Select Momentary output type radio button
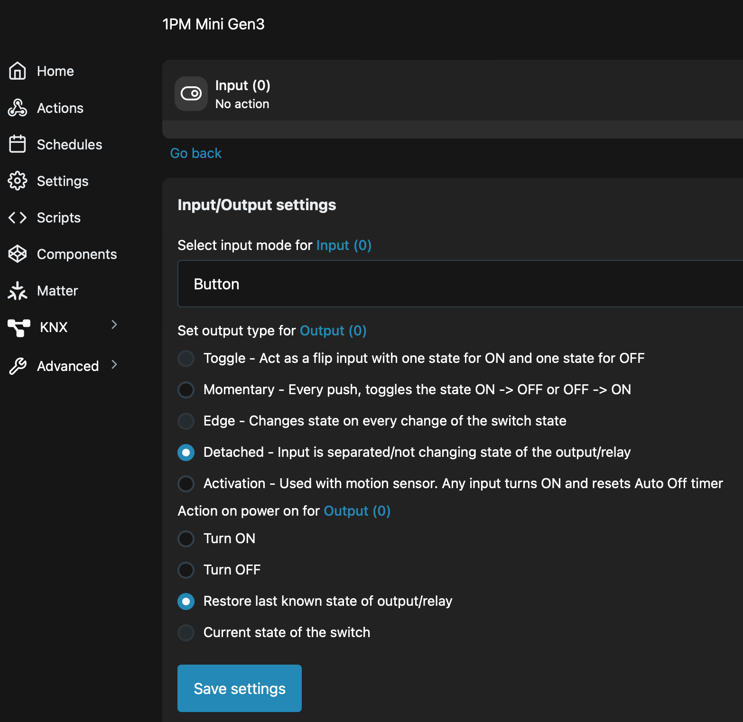The image size is (743, 722). click(x=186, y=390)
